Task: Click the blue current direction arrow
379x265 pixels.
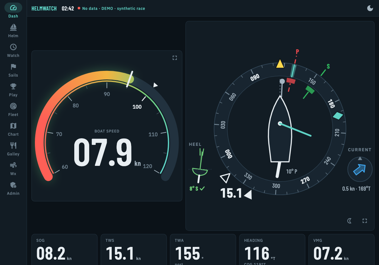Action: coord(359,169)
